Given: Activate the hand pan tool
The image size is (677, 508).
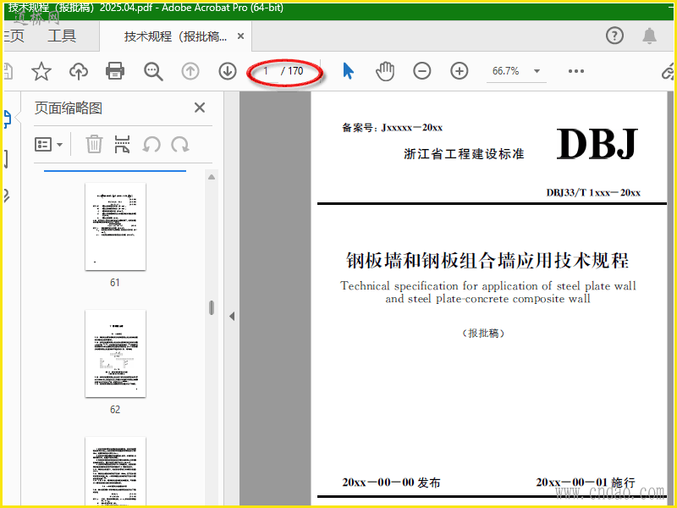Looking at the screenshot, I should tap(385, 71).
